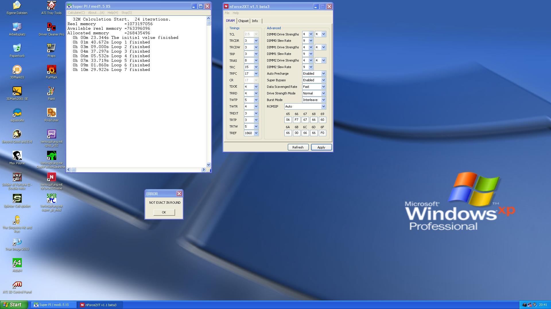Open TRAS timing dropdown

click(x=256, y=60)
